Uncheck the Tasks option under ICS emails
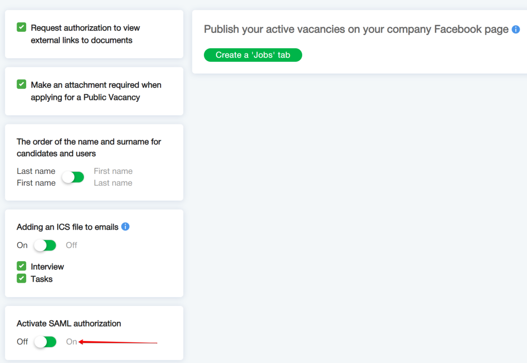 coord(21,279)
